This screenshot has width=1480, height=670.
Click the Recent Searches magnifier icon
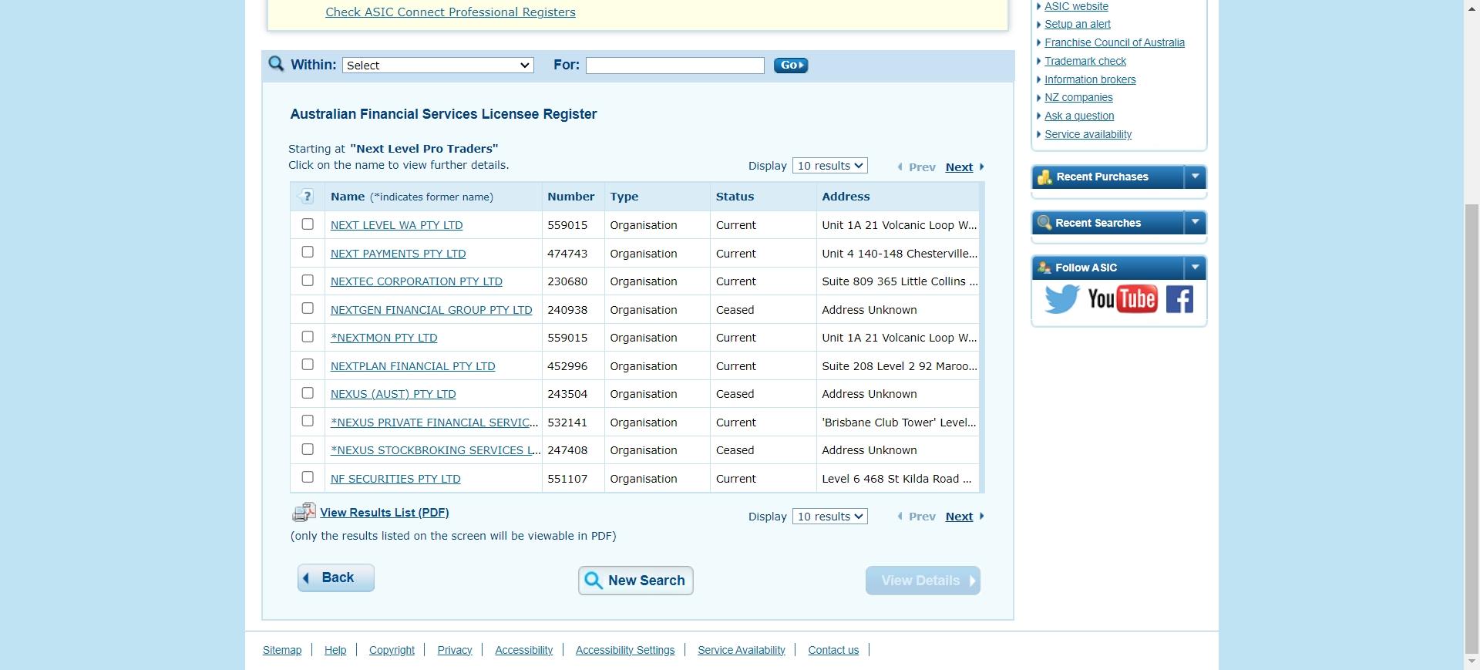(1044, 223)
